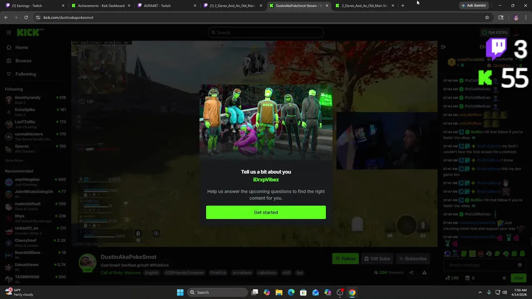The image size is (532, 299).
Task: Click the Kick search field
Action: point(266,32)
